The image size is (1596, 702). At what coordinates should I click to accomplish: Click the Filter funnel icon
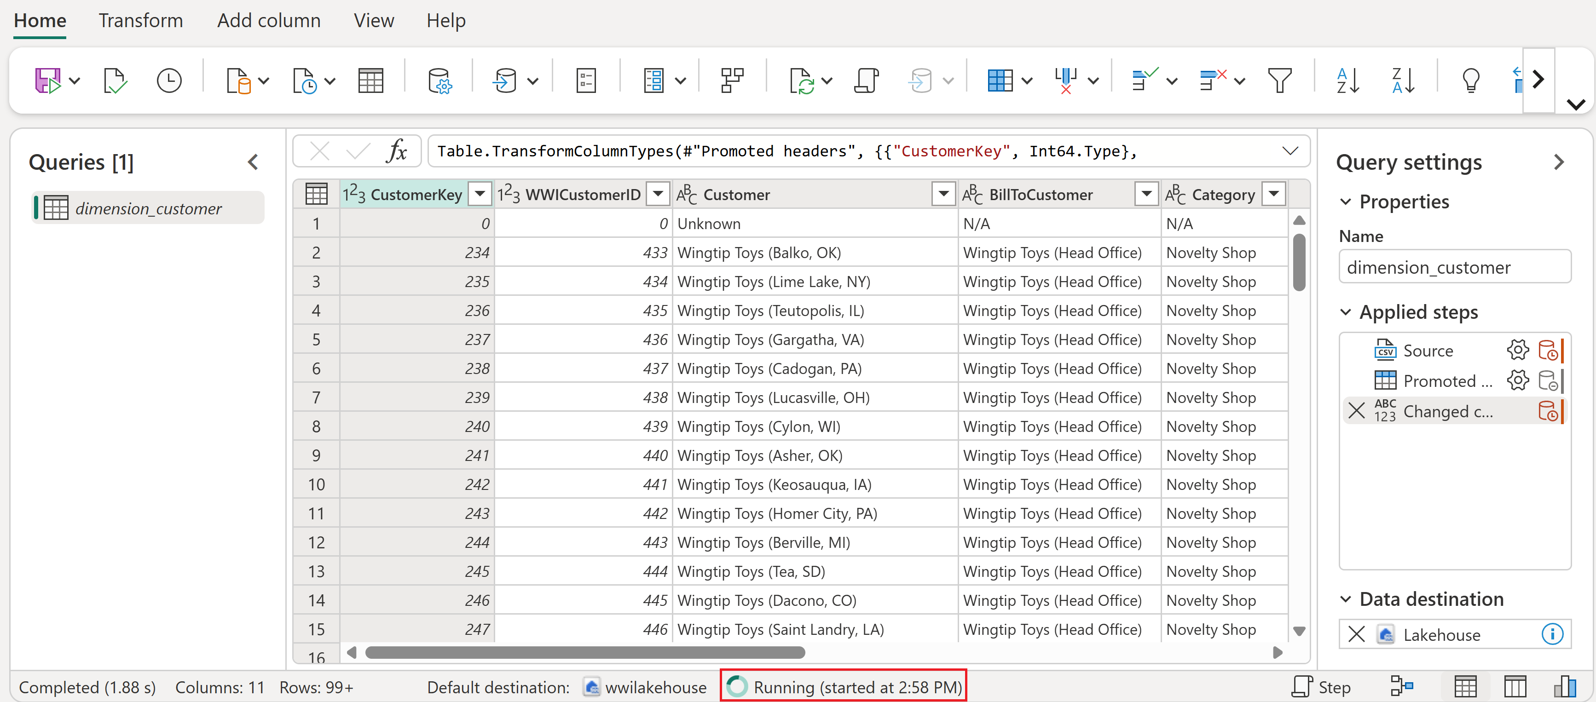[1280, 81]
